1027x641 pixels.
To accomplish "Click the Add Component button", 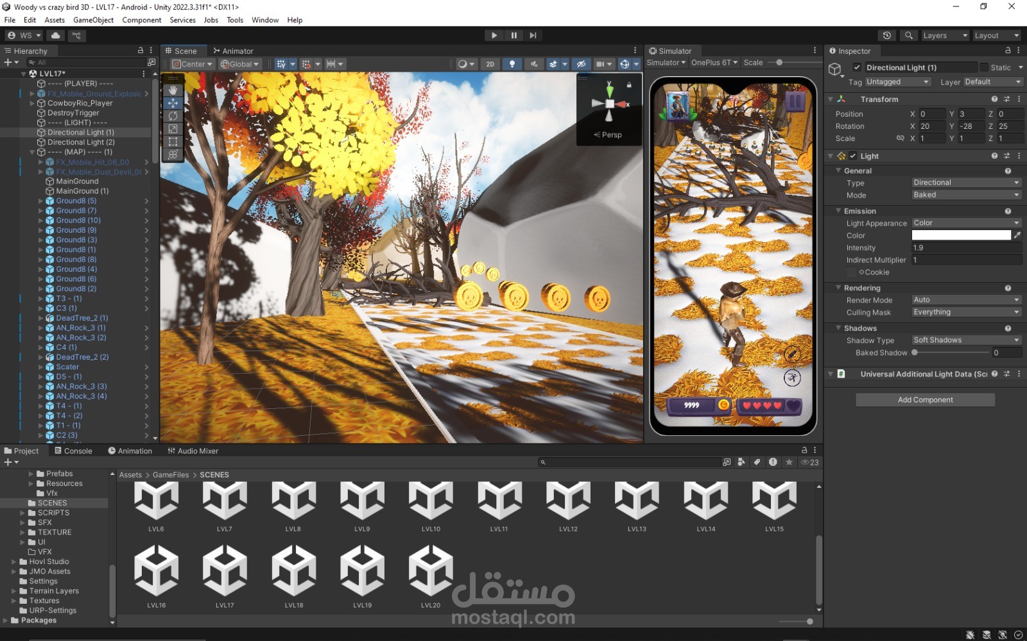I will point(925,400).
